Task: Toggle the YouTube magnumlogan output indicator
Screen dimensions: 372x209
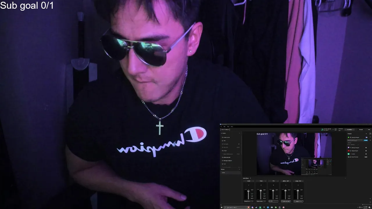Action: pos(366,151)
